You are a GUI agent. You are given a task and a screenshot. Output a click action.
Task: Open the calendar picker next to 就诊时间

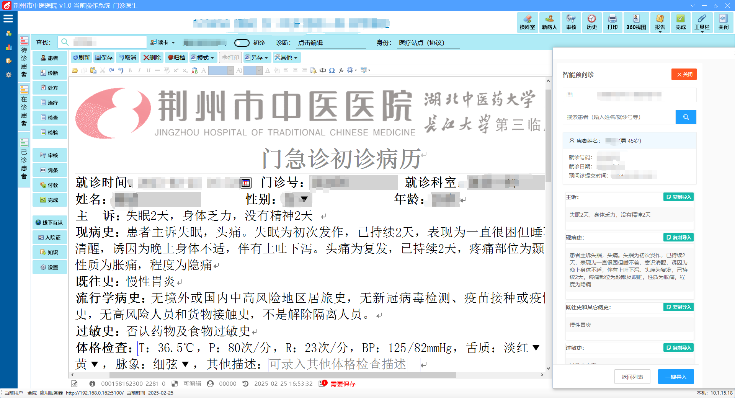click(x=246, y=183)
